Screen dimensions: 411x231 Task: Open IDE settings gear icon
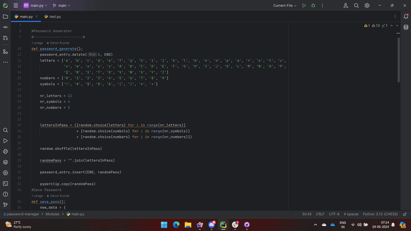coord(367,5)
